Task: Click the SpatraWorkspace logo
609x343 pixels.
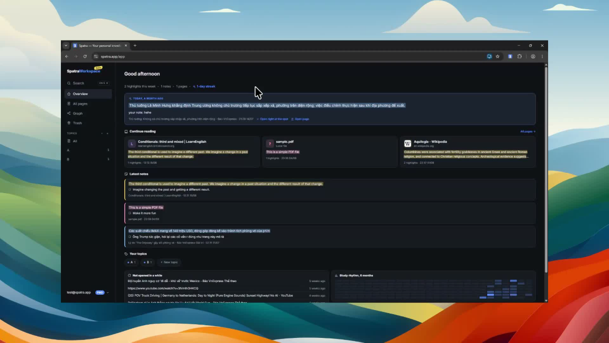Action: pyautogui.click(x=84, y=71)
